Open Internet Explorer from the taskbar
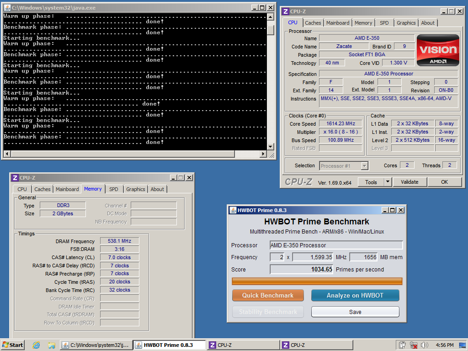This screenshot has height=351, width=468. click(37, 346)
